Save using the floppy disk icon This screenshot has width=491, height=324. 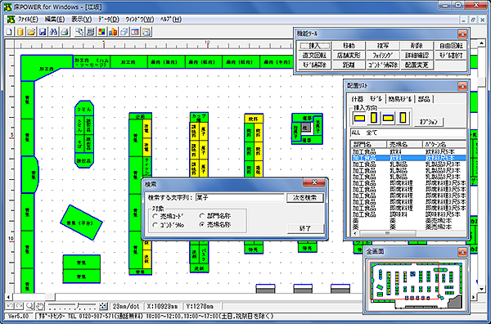click(43, 32)
